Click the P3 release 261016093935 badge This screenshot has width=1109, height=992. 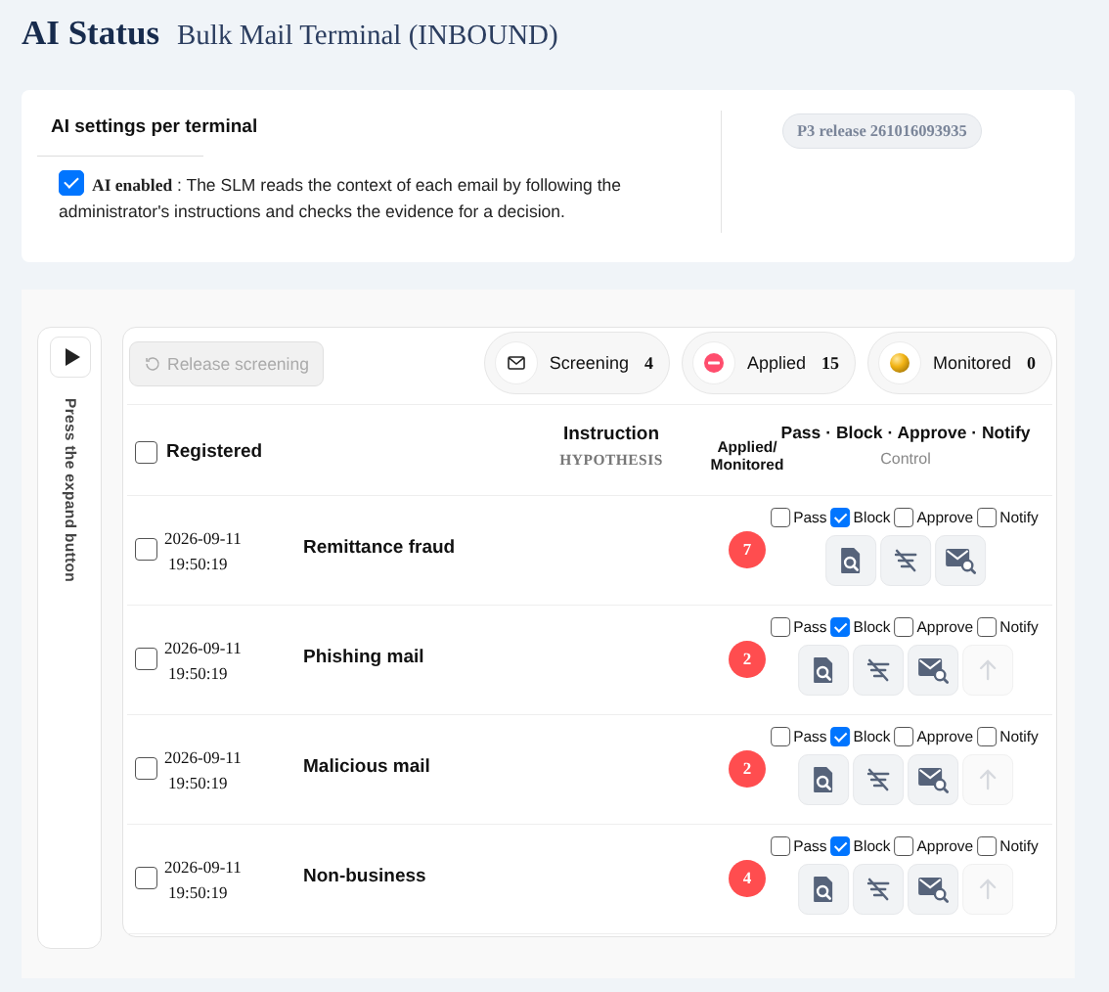coord(881,131)
